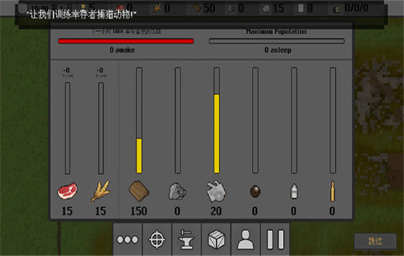
Task: Click the wheat grain resource icon
Action: coord(101,191)
